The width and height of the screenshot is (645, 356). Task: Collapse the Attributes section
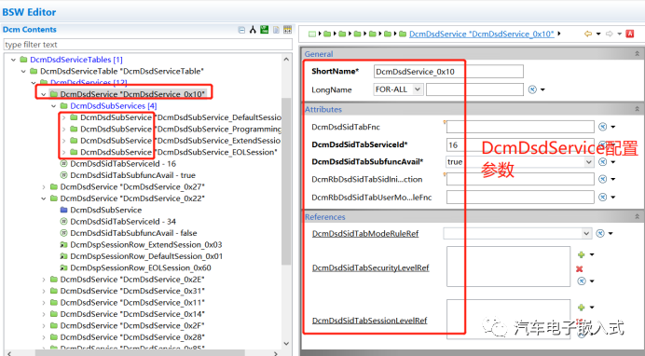[x=637, y=109]
